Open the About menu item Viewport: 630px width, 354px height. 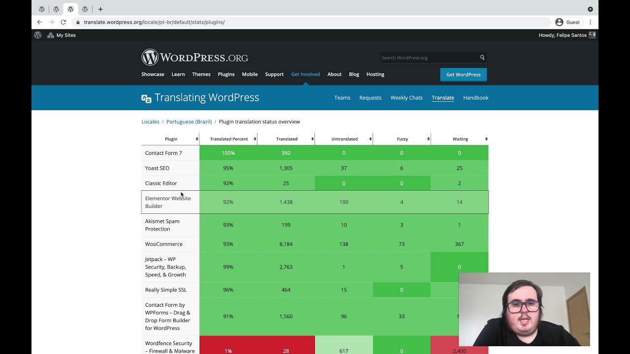334,74
